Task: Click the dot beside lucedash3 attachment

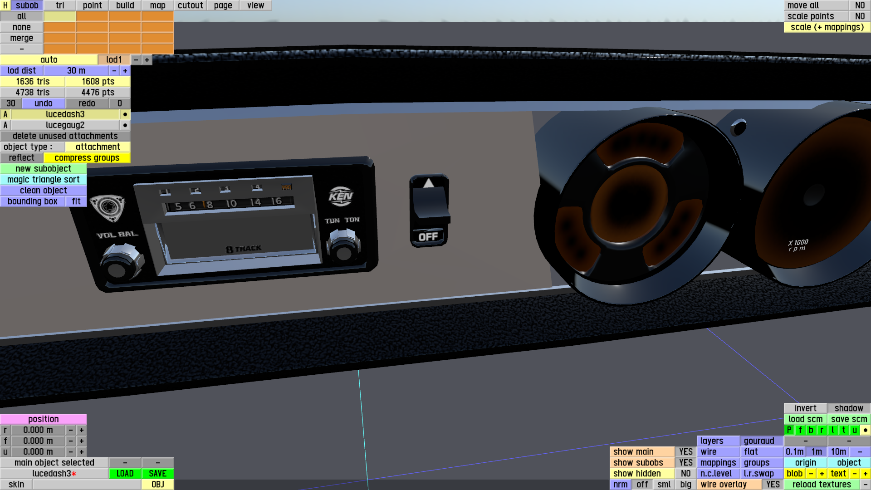Action: tap(125, 114)
